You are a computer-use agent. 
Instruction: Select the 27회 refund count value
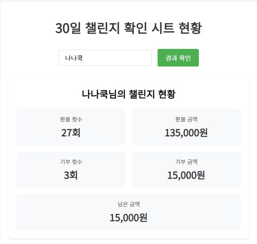pos(71,132)
